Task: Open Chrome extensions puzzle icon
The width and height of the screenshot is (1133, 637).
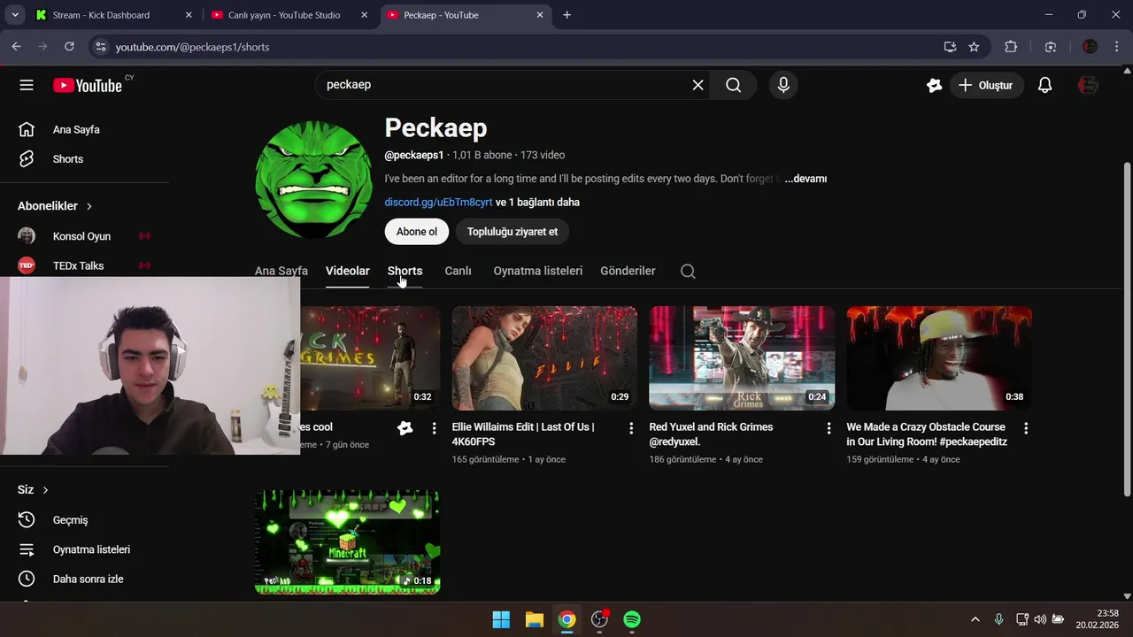Action: [1011, 47]
